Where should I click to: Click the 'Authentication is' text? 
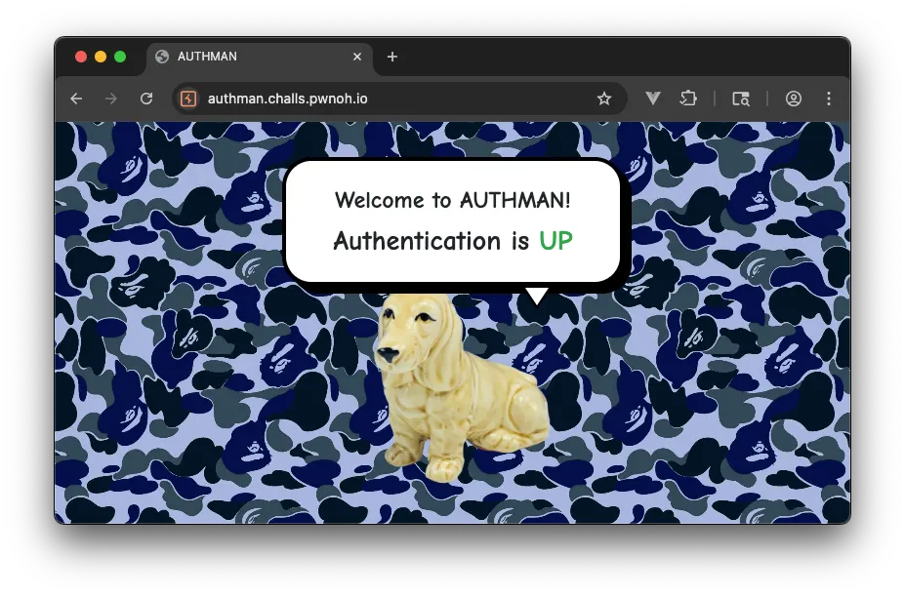click(432, 241)
